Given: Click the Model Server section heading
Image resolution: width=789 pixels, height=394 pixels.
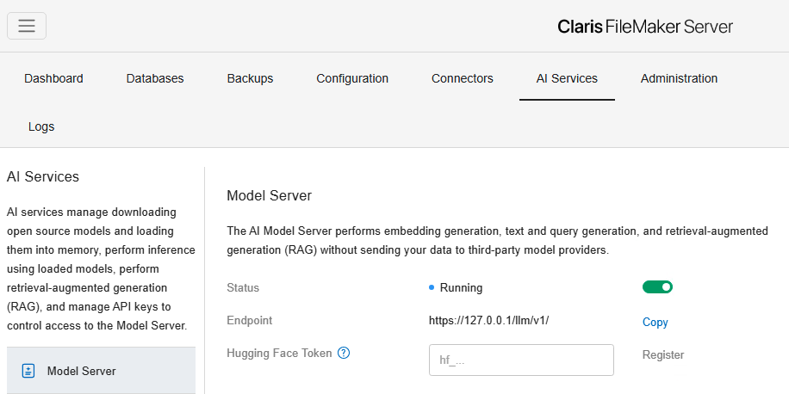Looking at the screenshot, I should click(269, 195).
